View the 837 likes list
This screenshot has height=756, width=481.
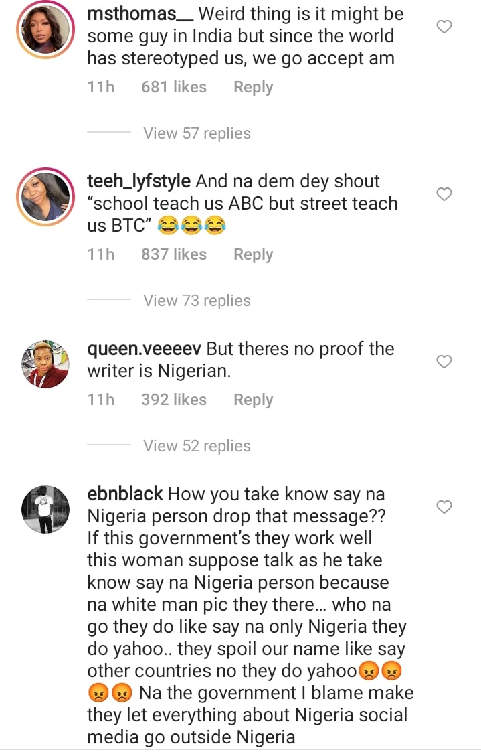coord(174,254)
